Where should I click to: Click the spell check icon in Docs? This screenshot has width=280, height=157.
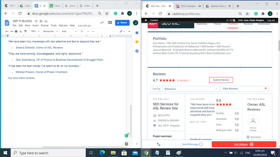21,31
